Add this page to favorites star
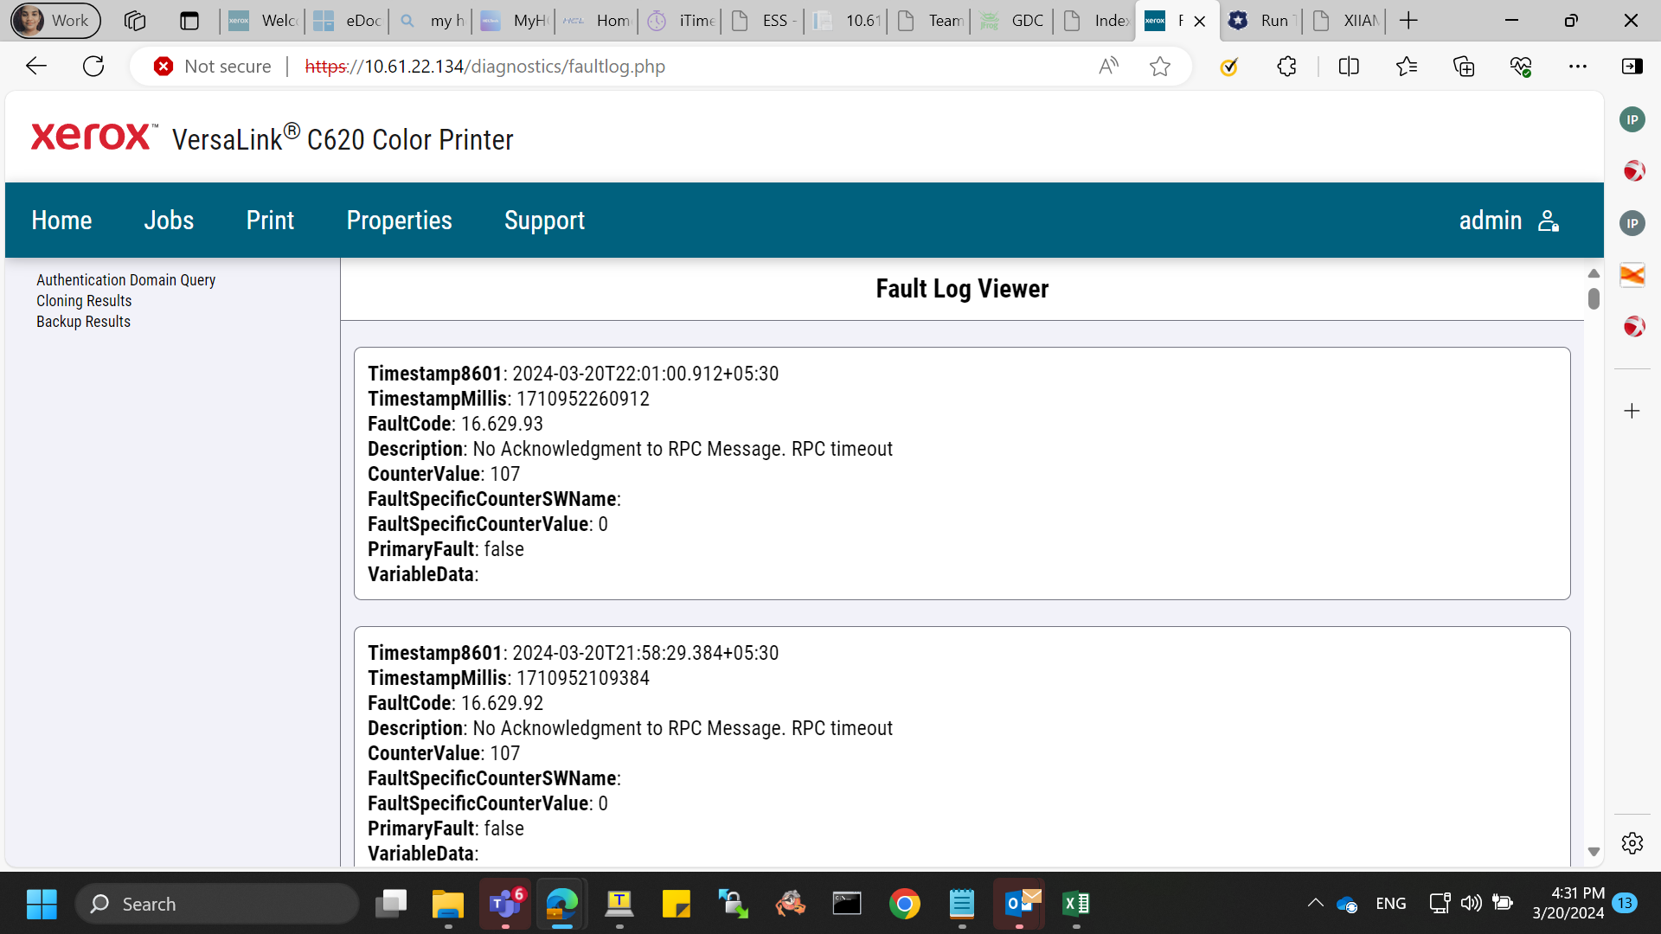The height and width of the screenshot is (934, 1661). [x=1160, y=67]
